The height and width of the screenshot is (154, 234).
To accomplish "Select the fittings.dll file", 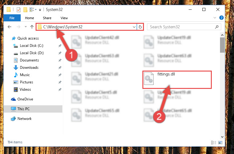I will click(177, 80).
